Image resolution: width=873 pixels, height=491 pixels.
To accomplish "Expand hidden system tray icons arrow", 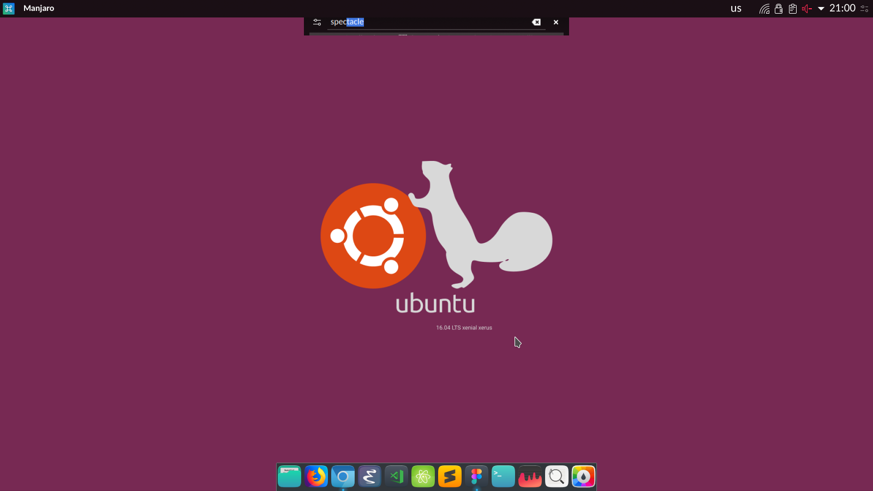I will 821,9.
